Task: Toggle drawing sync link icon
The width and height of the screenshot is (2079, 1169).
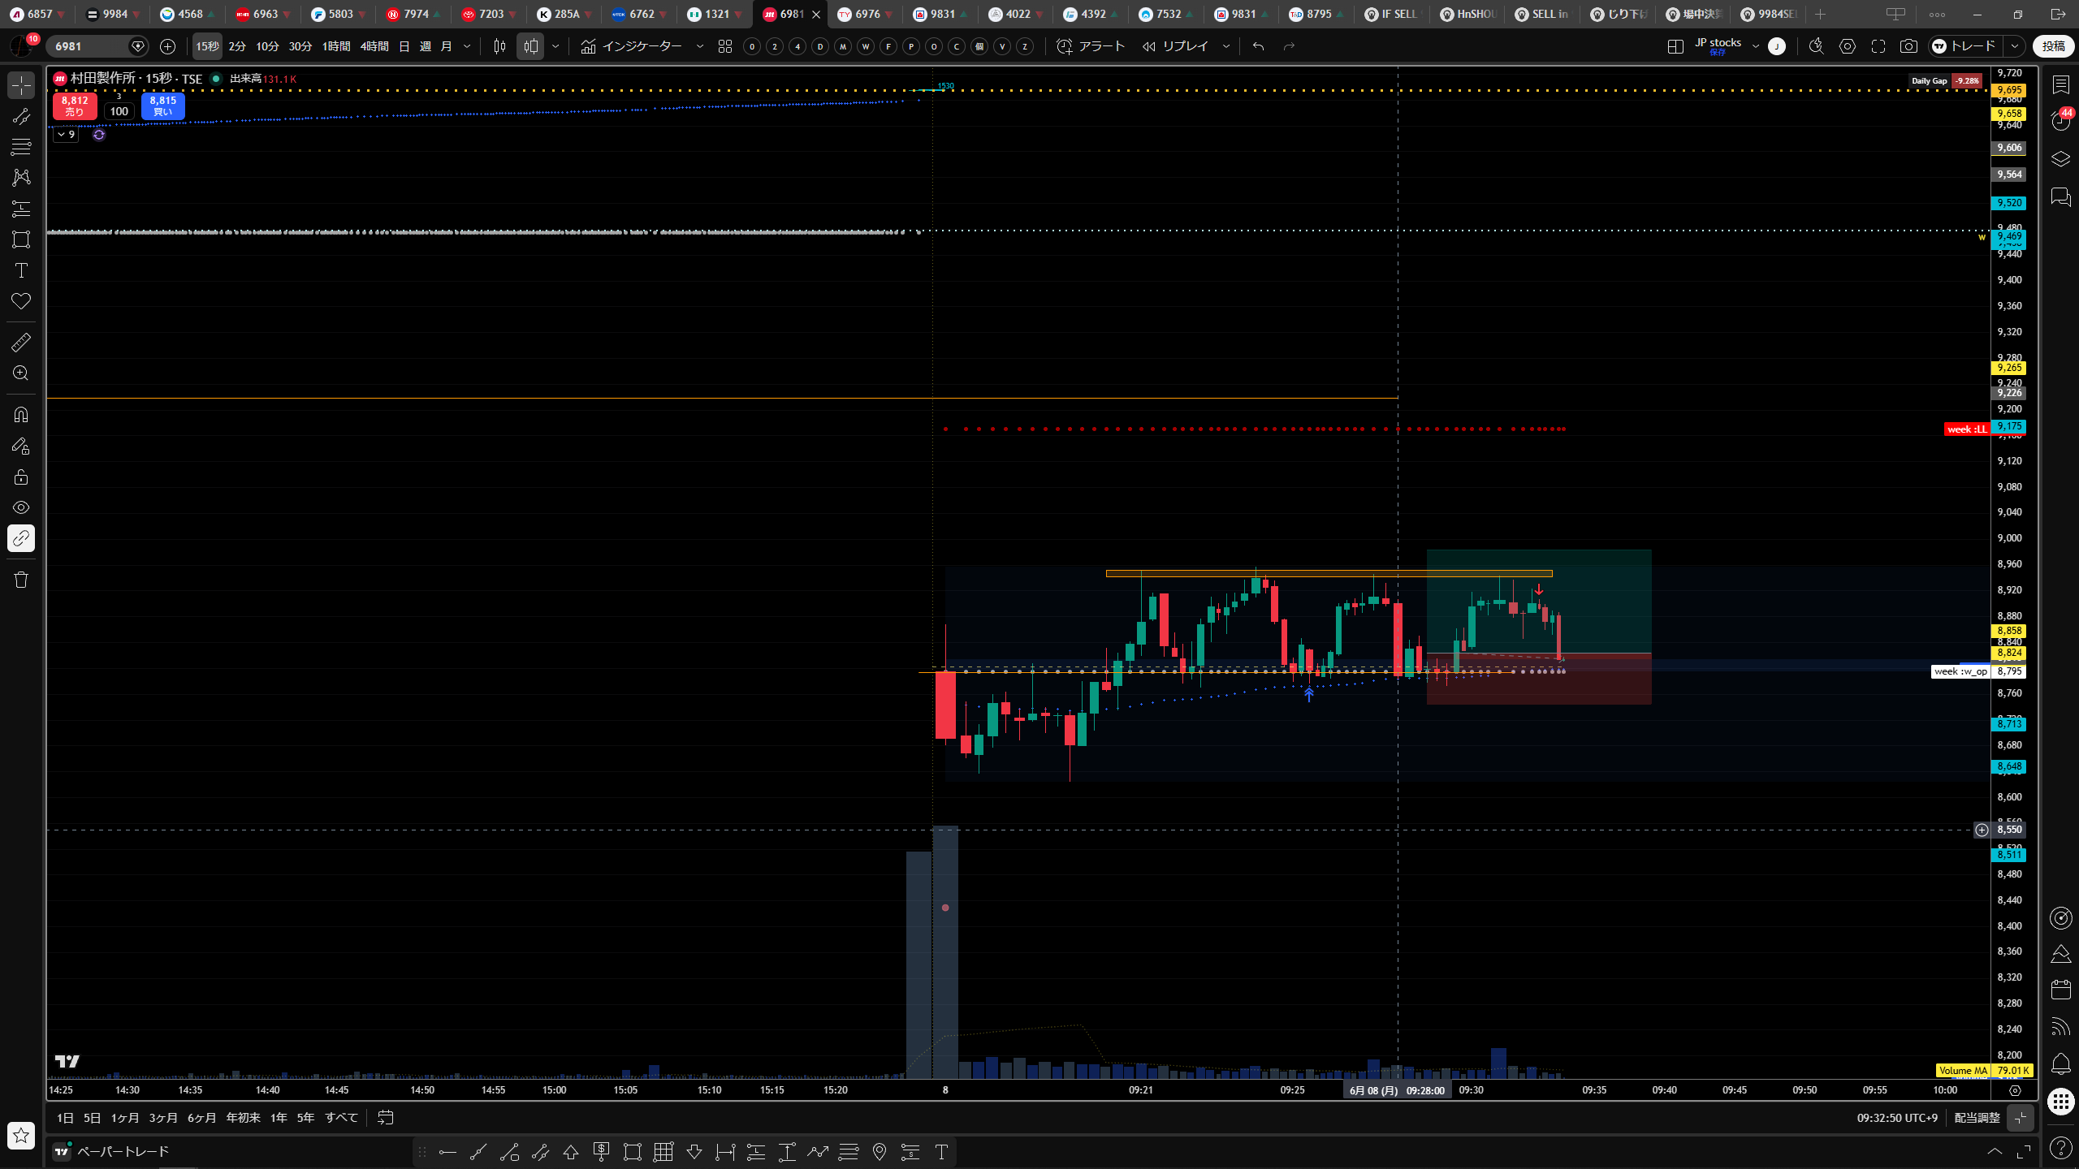Action: click(21, 538)
